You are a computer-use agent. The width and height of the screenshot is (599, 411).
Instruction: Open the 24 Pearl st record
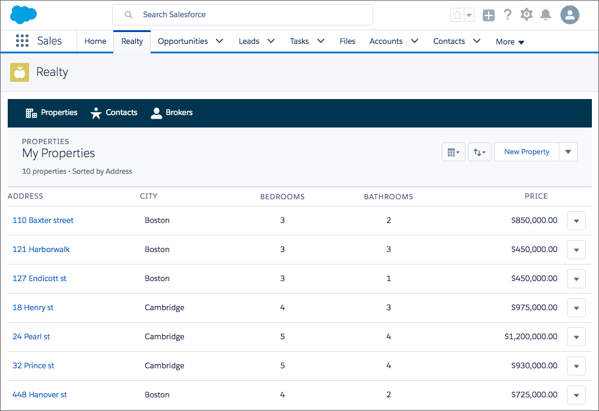tap(31, 336)
